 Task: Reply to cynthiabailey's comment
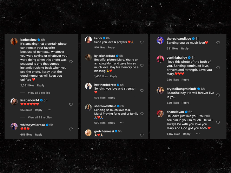pyautogui.click(x=185, y=80)
